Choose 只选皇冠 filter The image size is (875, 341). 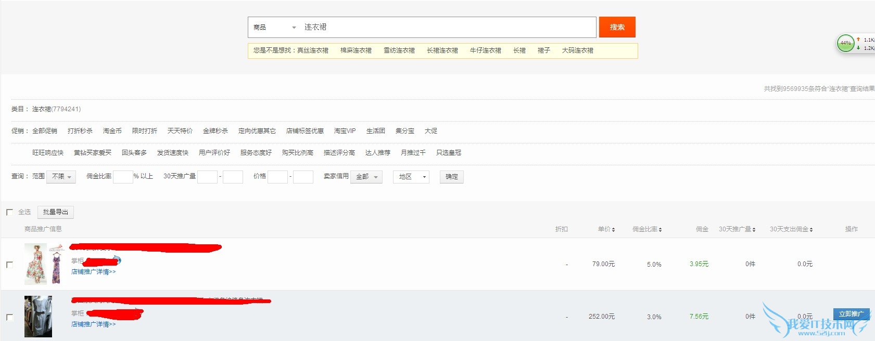[449, 153]
